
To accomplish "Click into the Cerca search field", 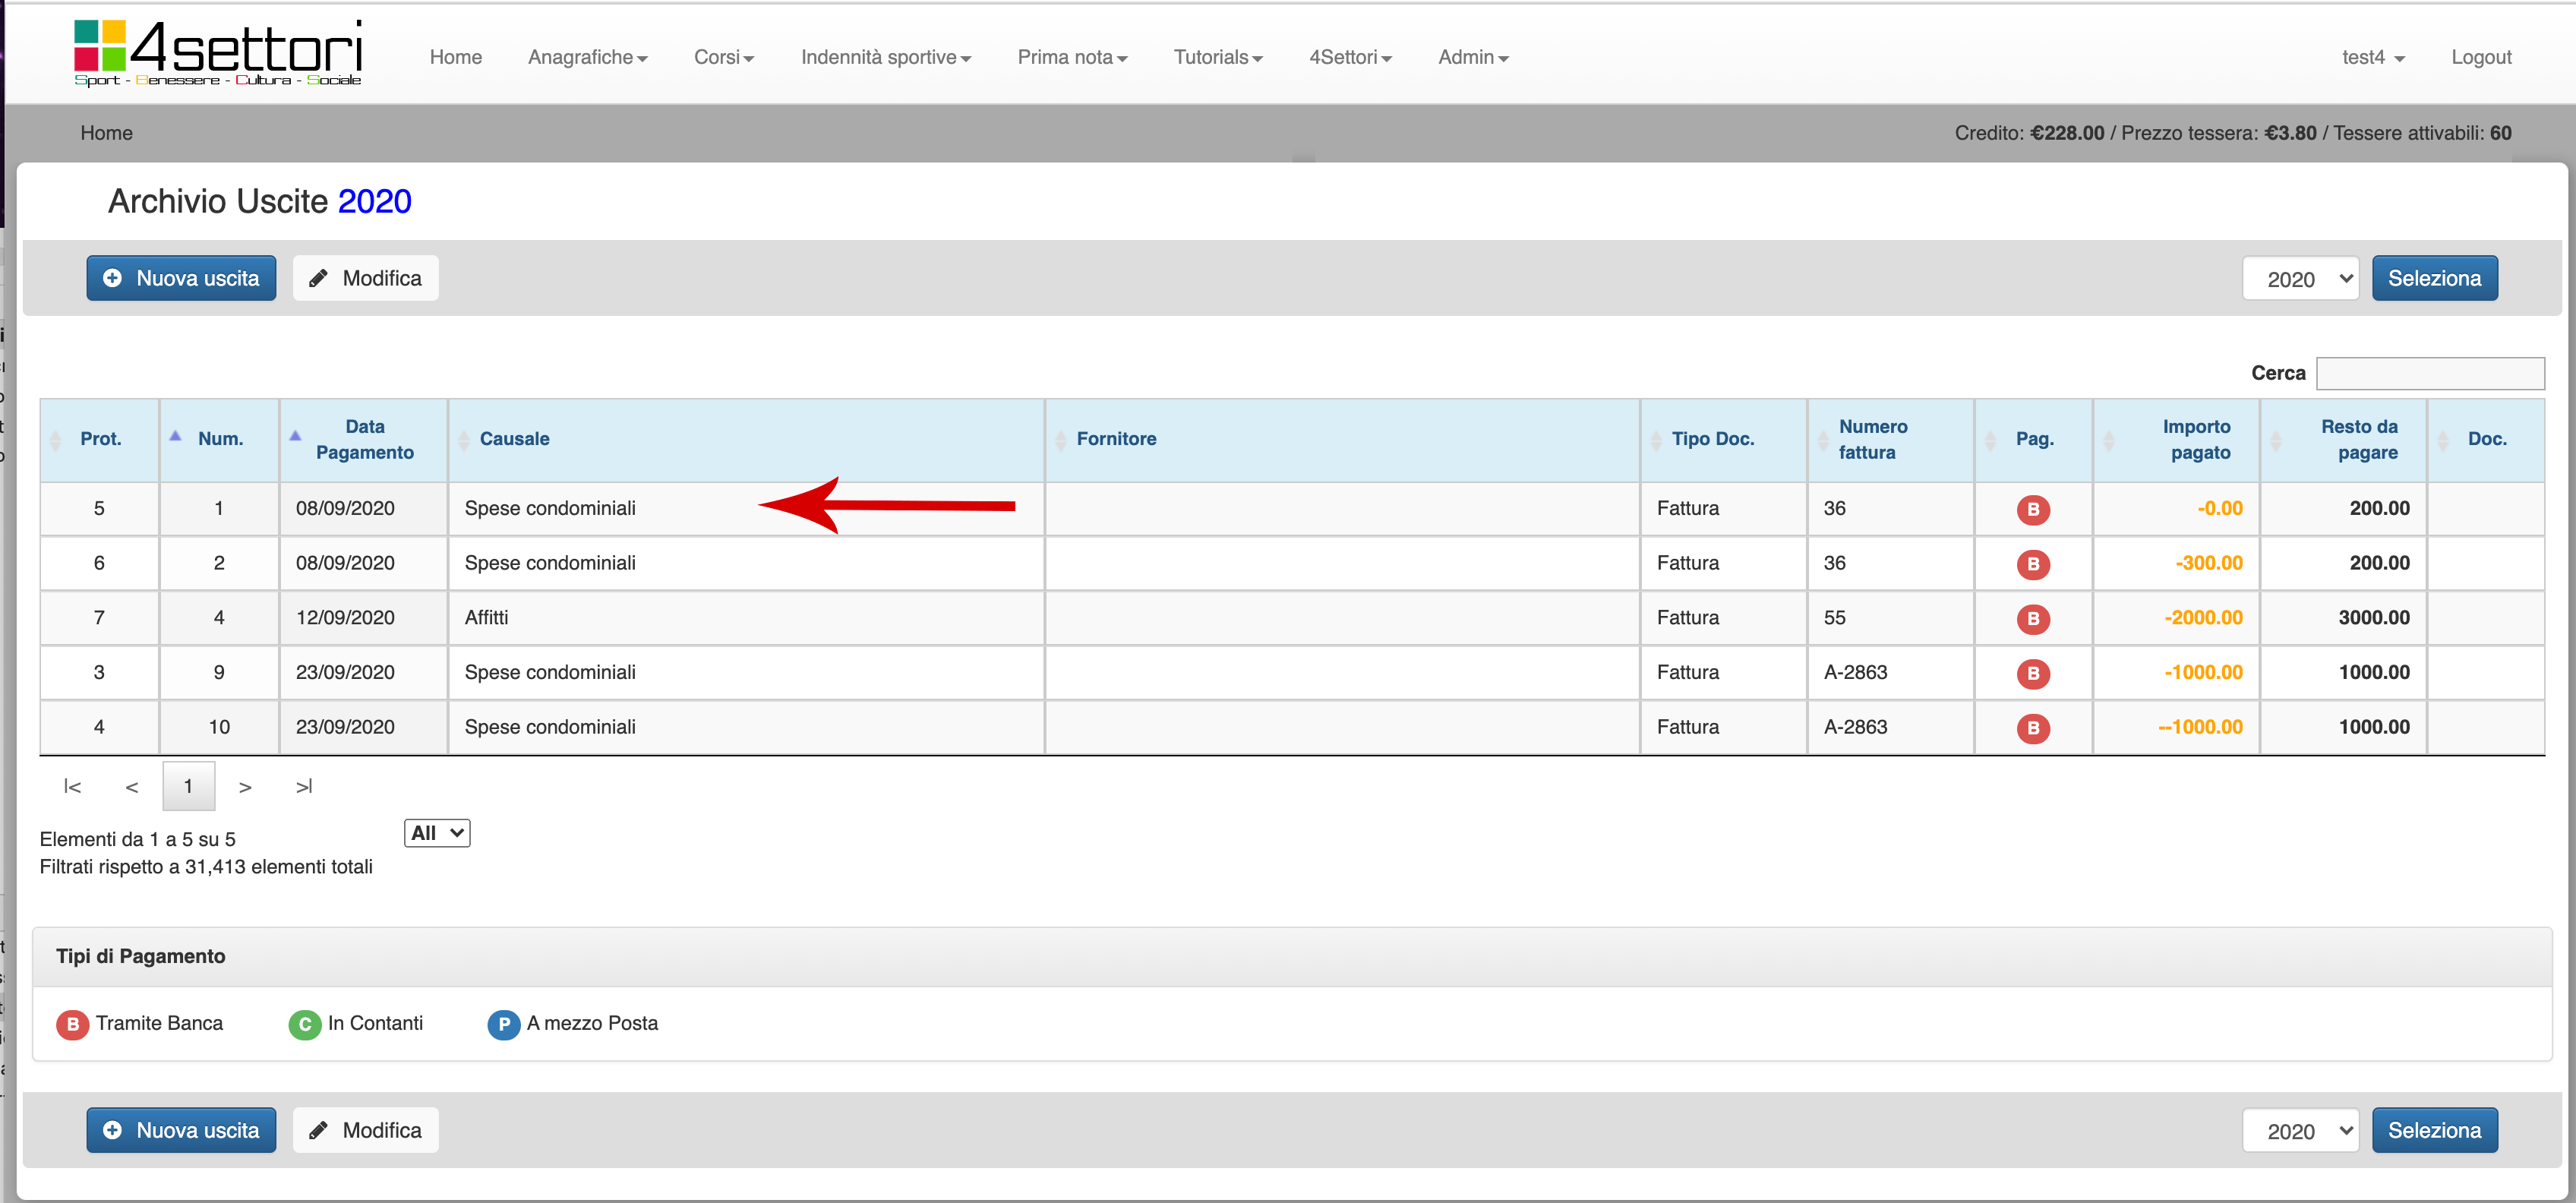I will tap(2429, 373).
